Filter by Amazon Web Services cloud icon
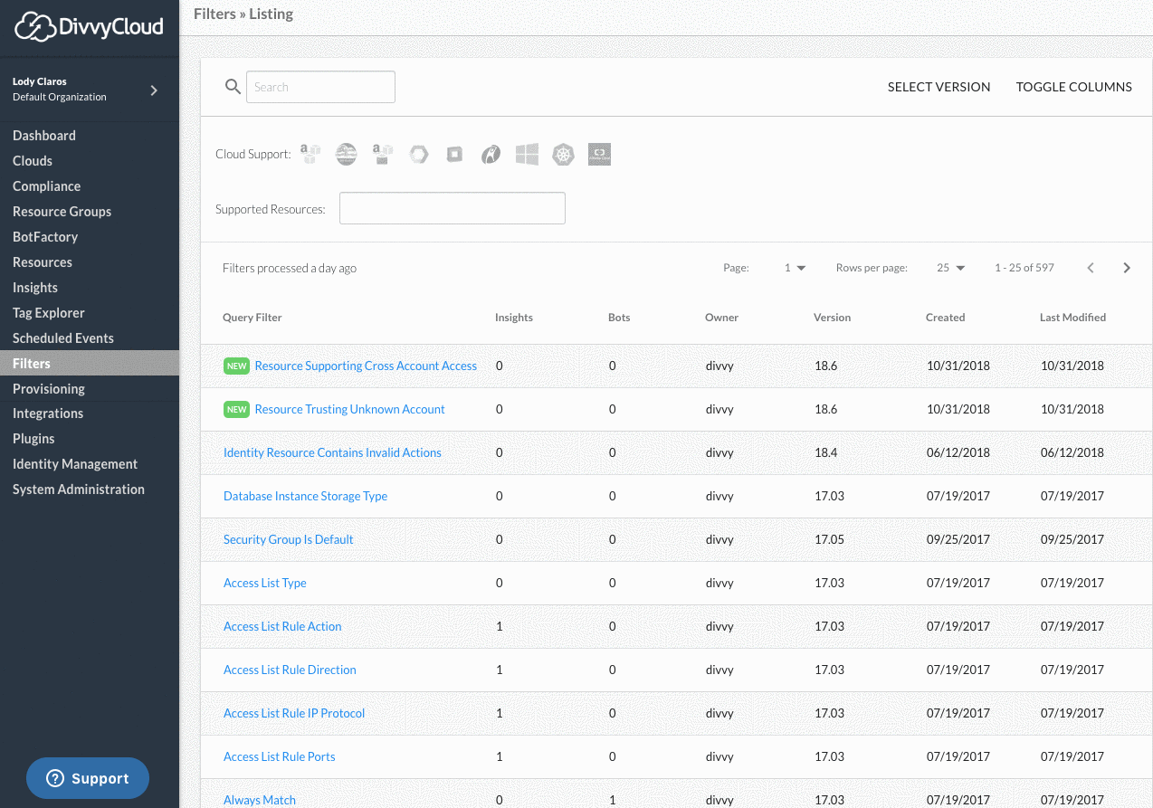 (310, 155)
